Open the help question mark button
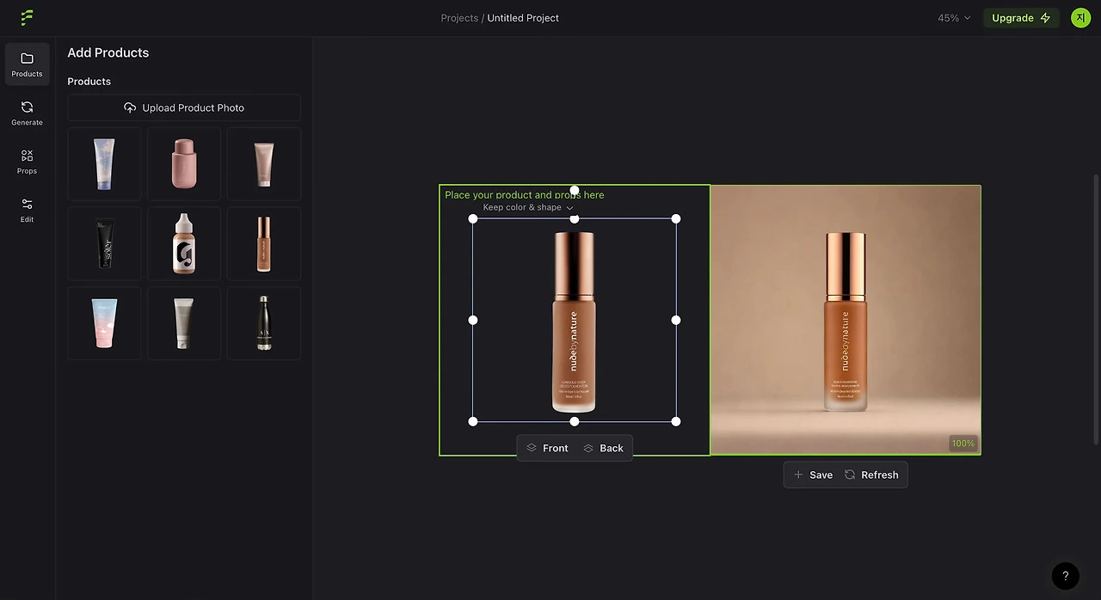This screenshot has height=600, width=1101. point(1065,576)
